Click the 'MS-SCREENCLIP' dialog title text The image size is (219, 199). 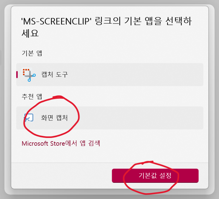(107, 27)
